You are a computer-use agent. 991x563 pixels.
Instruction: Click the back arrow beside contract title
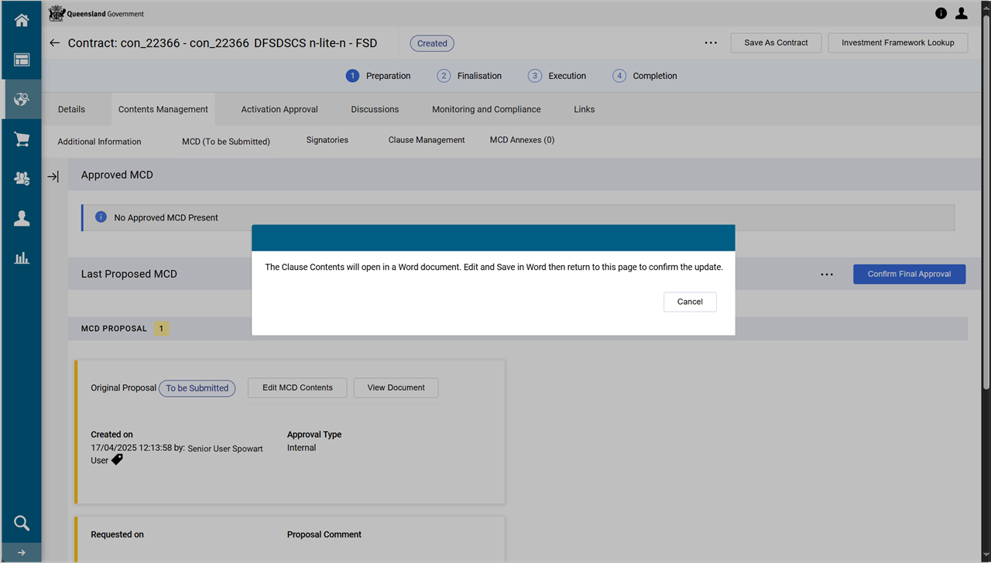point(54,43)
